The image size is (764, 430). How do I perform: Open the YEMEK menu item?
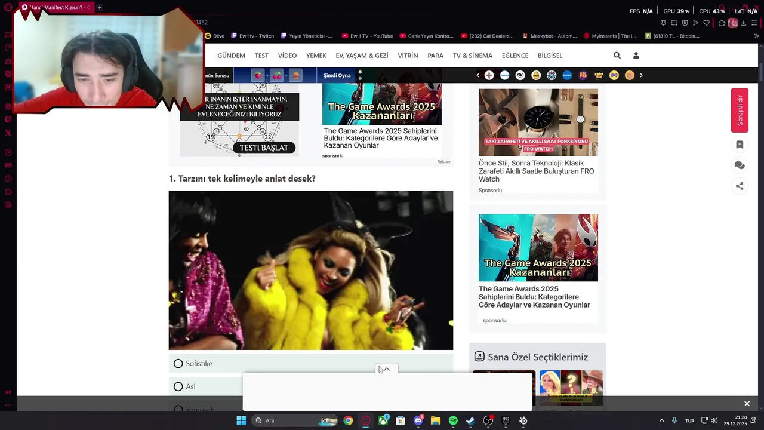(316, 56)
